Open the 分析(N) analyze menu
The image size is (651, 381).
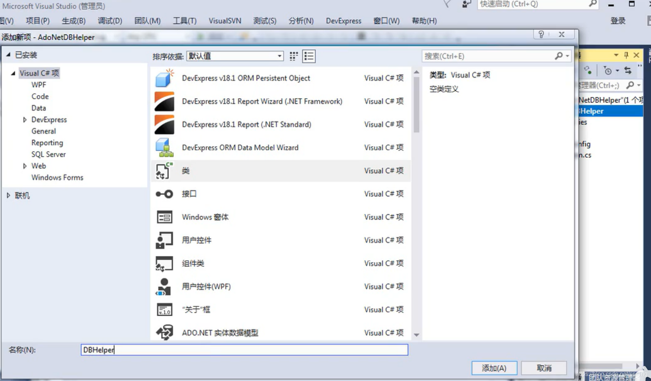[x=301, y=21]
